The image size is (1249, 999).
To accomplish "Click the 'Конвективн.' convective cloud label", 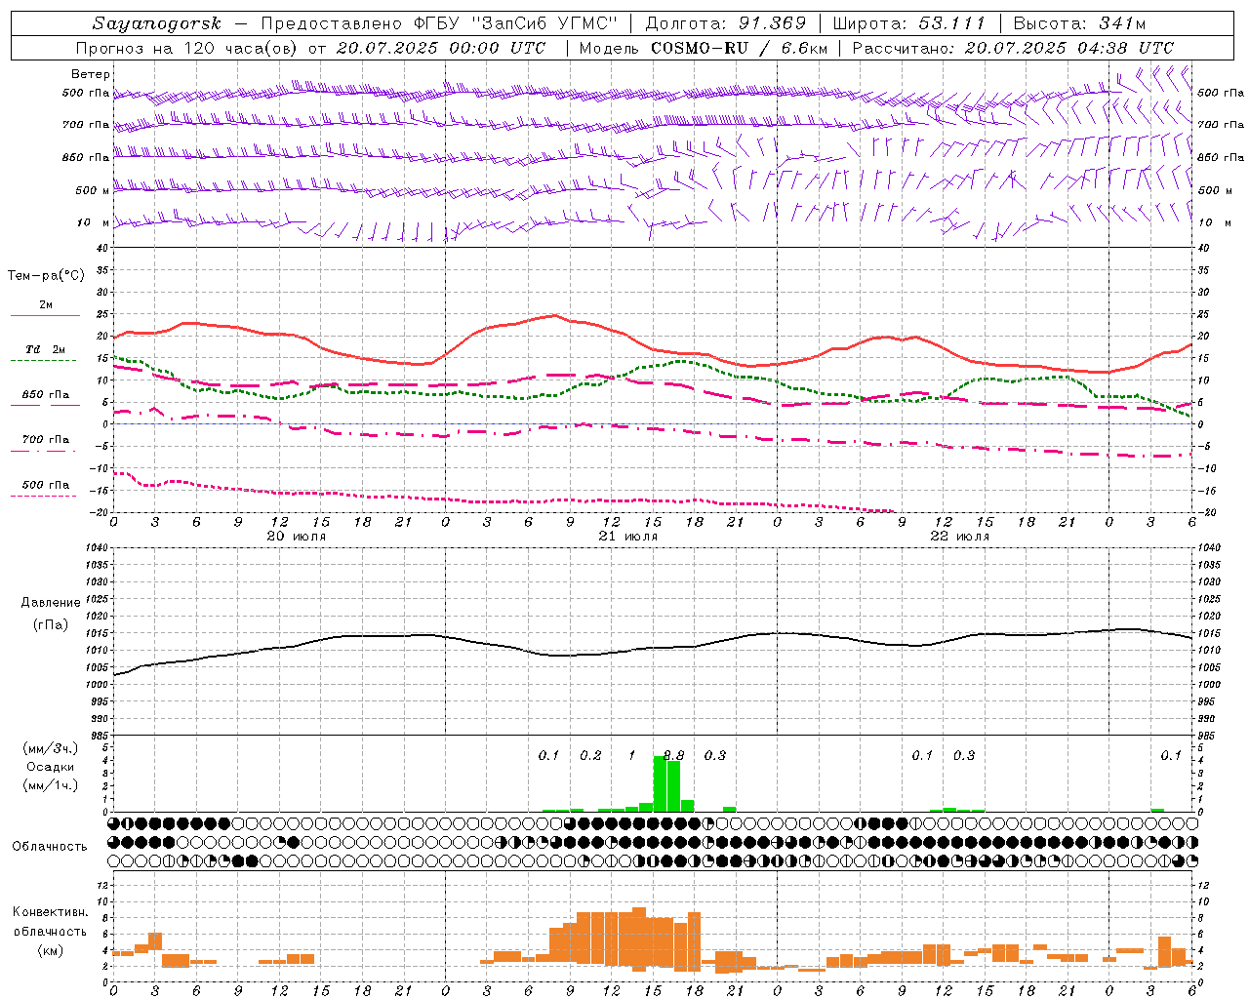I will pos(51,912).
